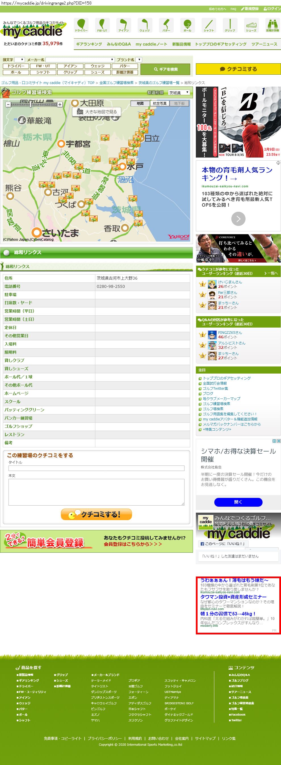Open the 頭文字 dropdown
This screenshot has height=765, width=281.
click(20, 60)
